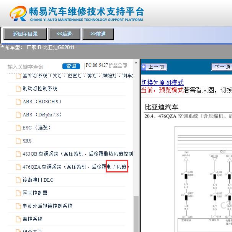Click the document icon beside 诊断接口 DLC

click(x=18, y=180)
